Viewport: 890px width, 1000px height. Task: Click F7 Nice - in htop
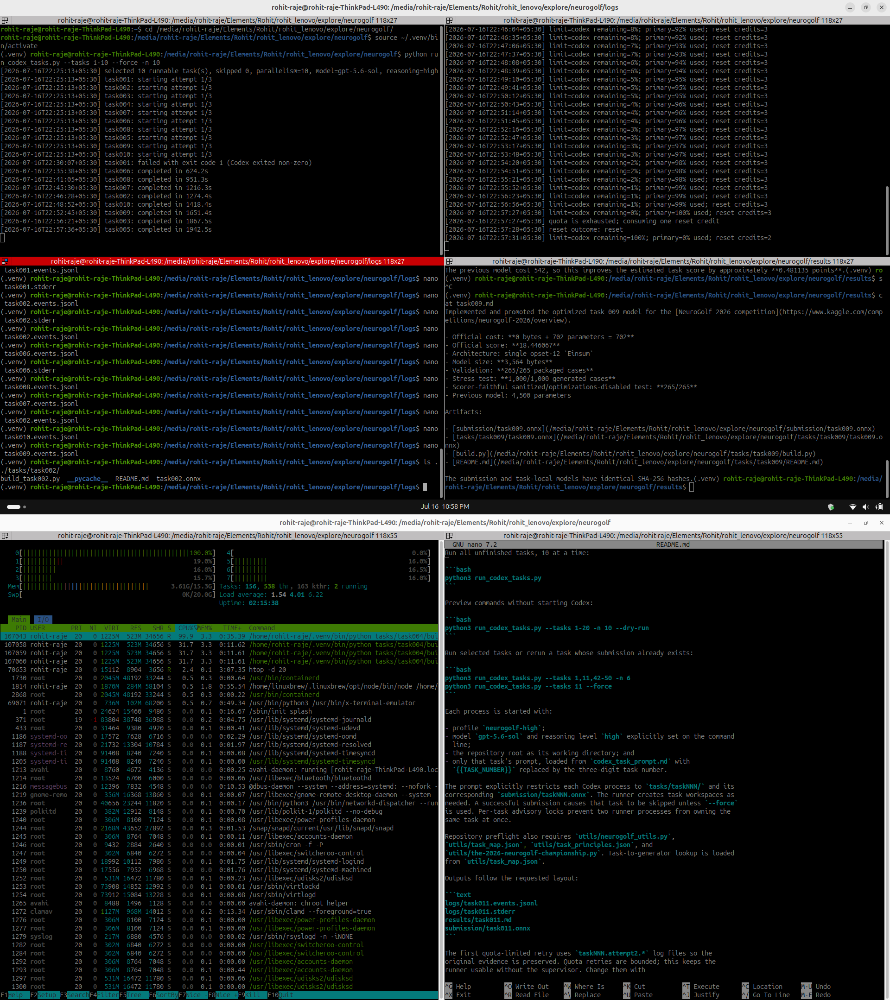click(x=193, y=995)
